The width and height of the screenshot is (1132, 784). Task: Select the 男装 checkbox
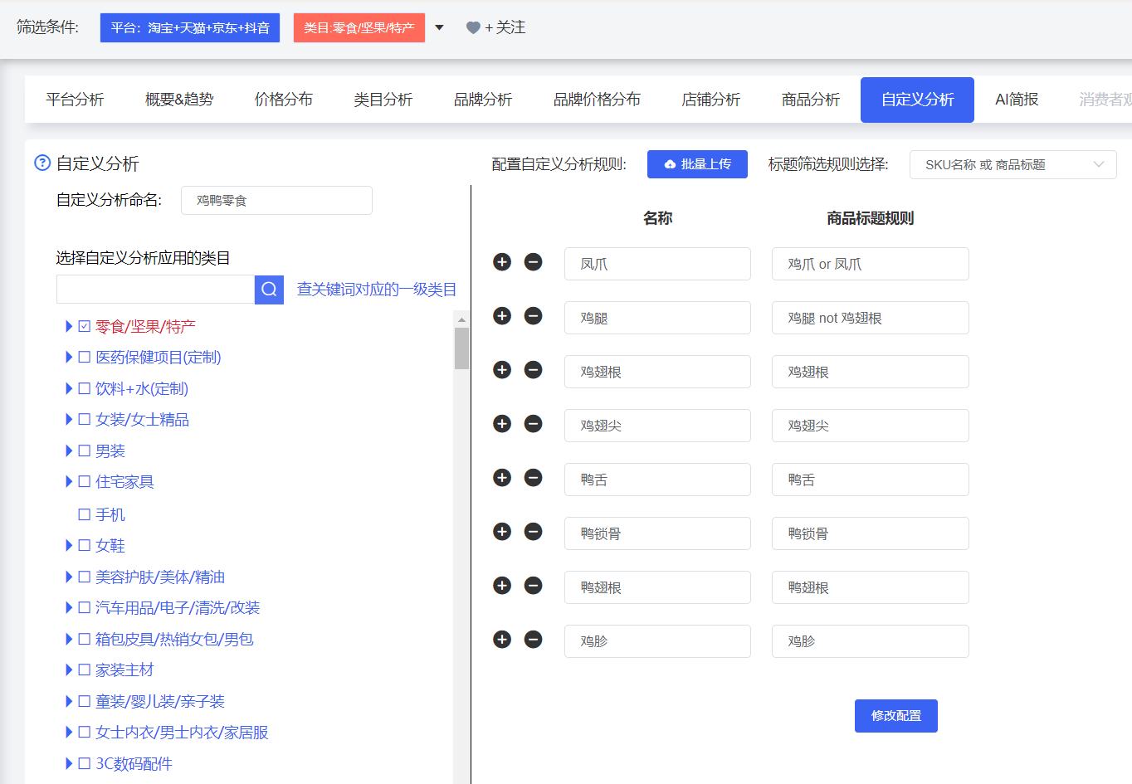[x=85, y=451]
